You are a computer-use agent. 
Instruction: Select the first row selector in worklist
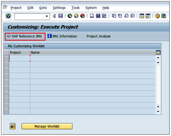point(6,58)
